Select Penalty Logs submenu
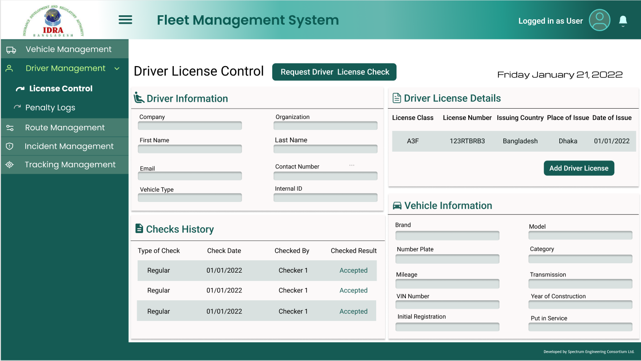 coord(50,108)
